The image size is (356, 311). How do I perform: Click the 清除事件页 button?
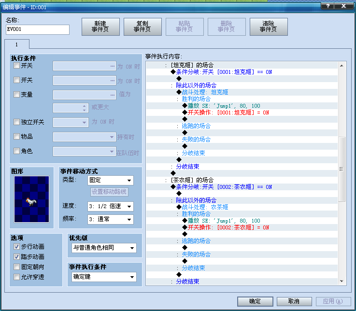[x=269, y=27]
